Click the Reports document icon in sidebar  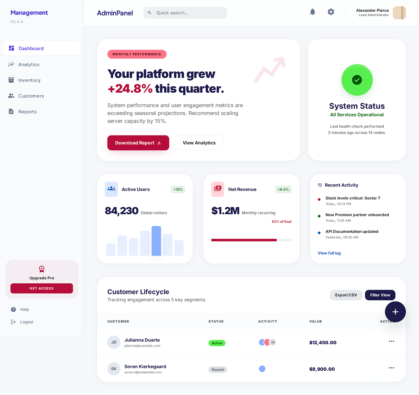tap(11, 112)
